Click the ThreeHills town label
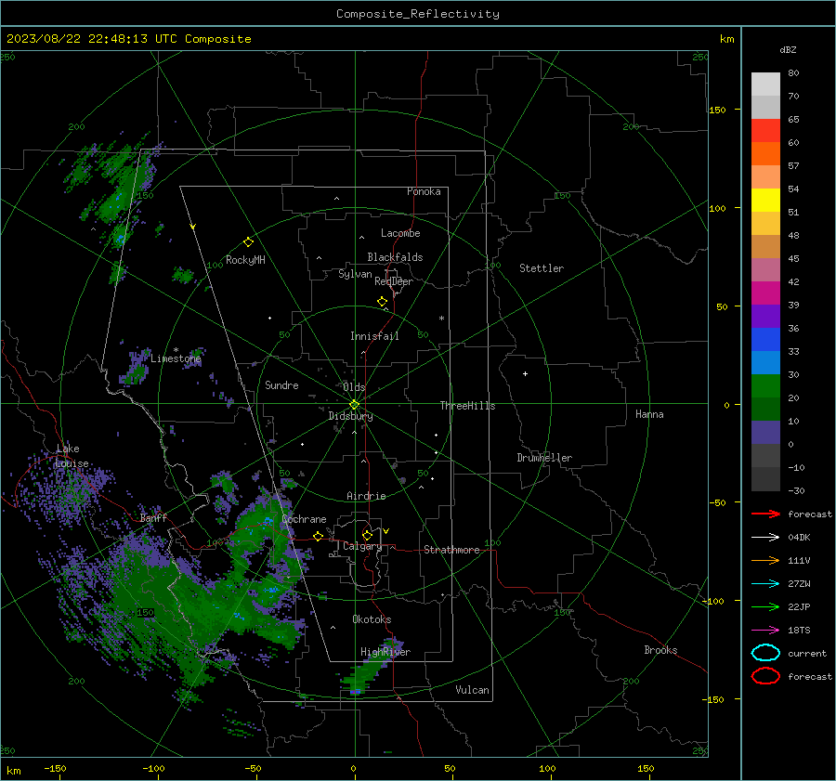Viewport: 836px width, 781px height. 467,406
